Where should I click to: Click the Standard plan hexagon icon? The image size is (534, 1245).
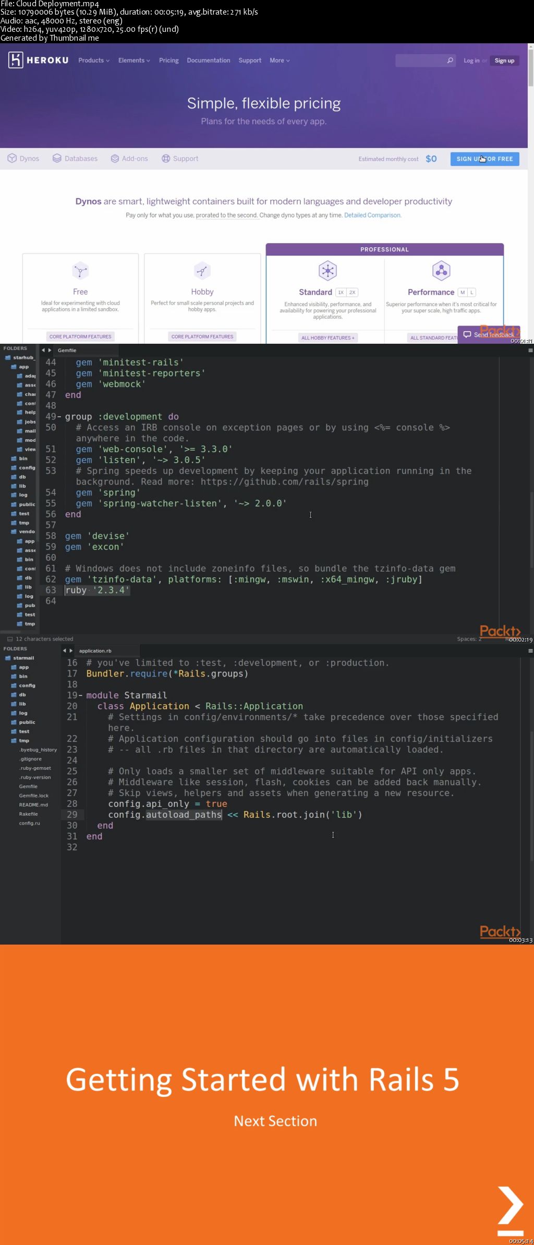(327, 270)
